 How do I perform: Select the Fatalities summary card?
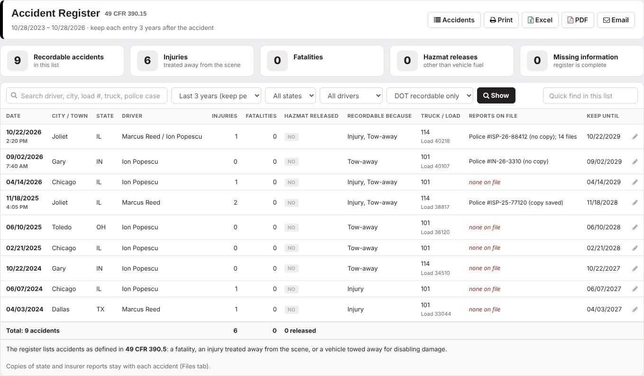pos(322,61)
